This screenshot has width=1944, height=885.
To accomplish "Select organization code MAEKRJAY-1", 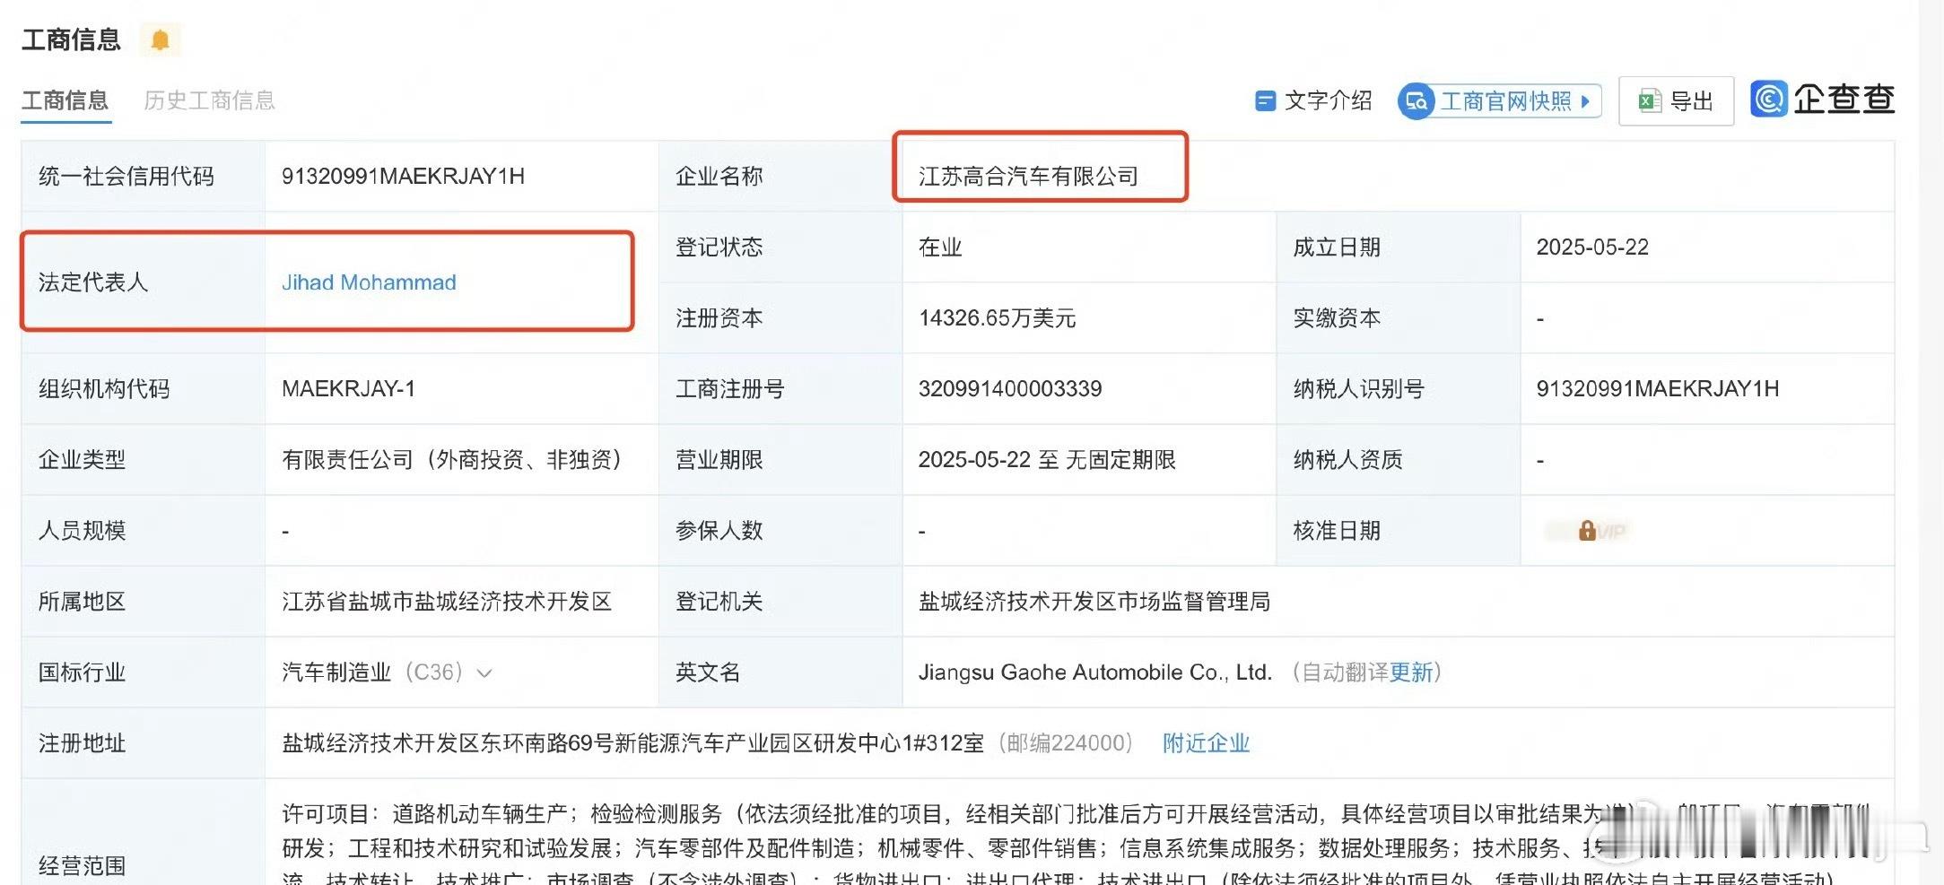I will [x=348, y=389].
